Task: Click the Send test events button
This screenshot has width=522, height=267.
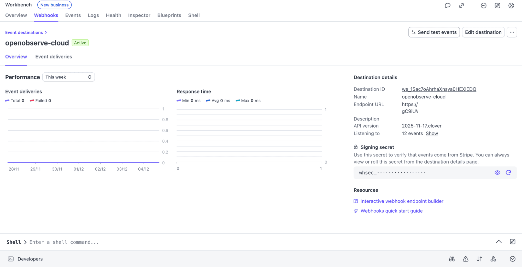Action: click(x=434, y=32)
